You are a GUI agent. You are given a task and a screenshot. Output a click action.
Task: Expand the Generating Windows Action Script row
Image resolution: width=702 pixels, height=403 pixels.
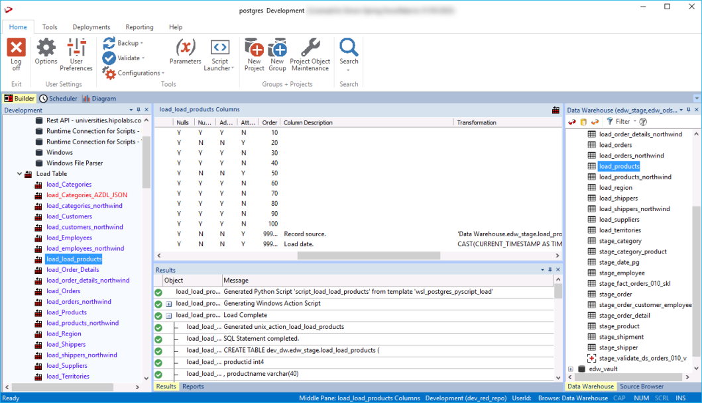[x=169, y=304]
